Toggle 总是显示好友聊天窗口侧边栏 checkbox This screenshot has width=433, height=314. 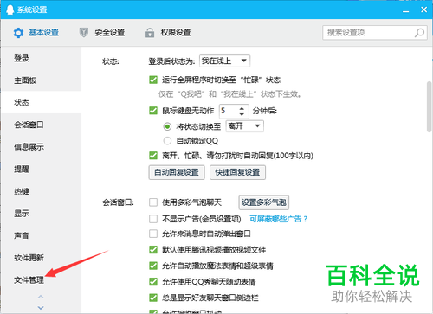tap(153, 298)
